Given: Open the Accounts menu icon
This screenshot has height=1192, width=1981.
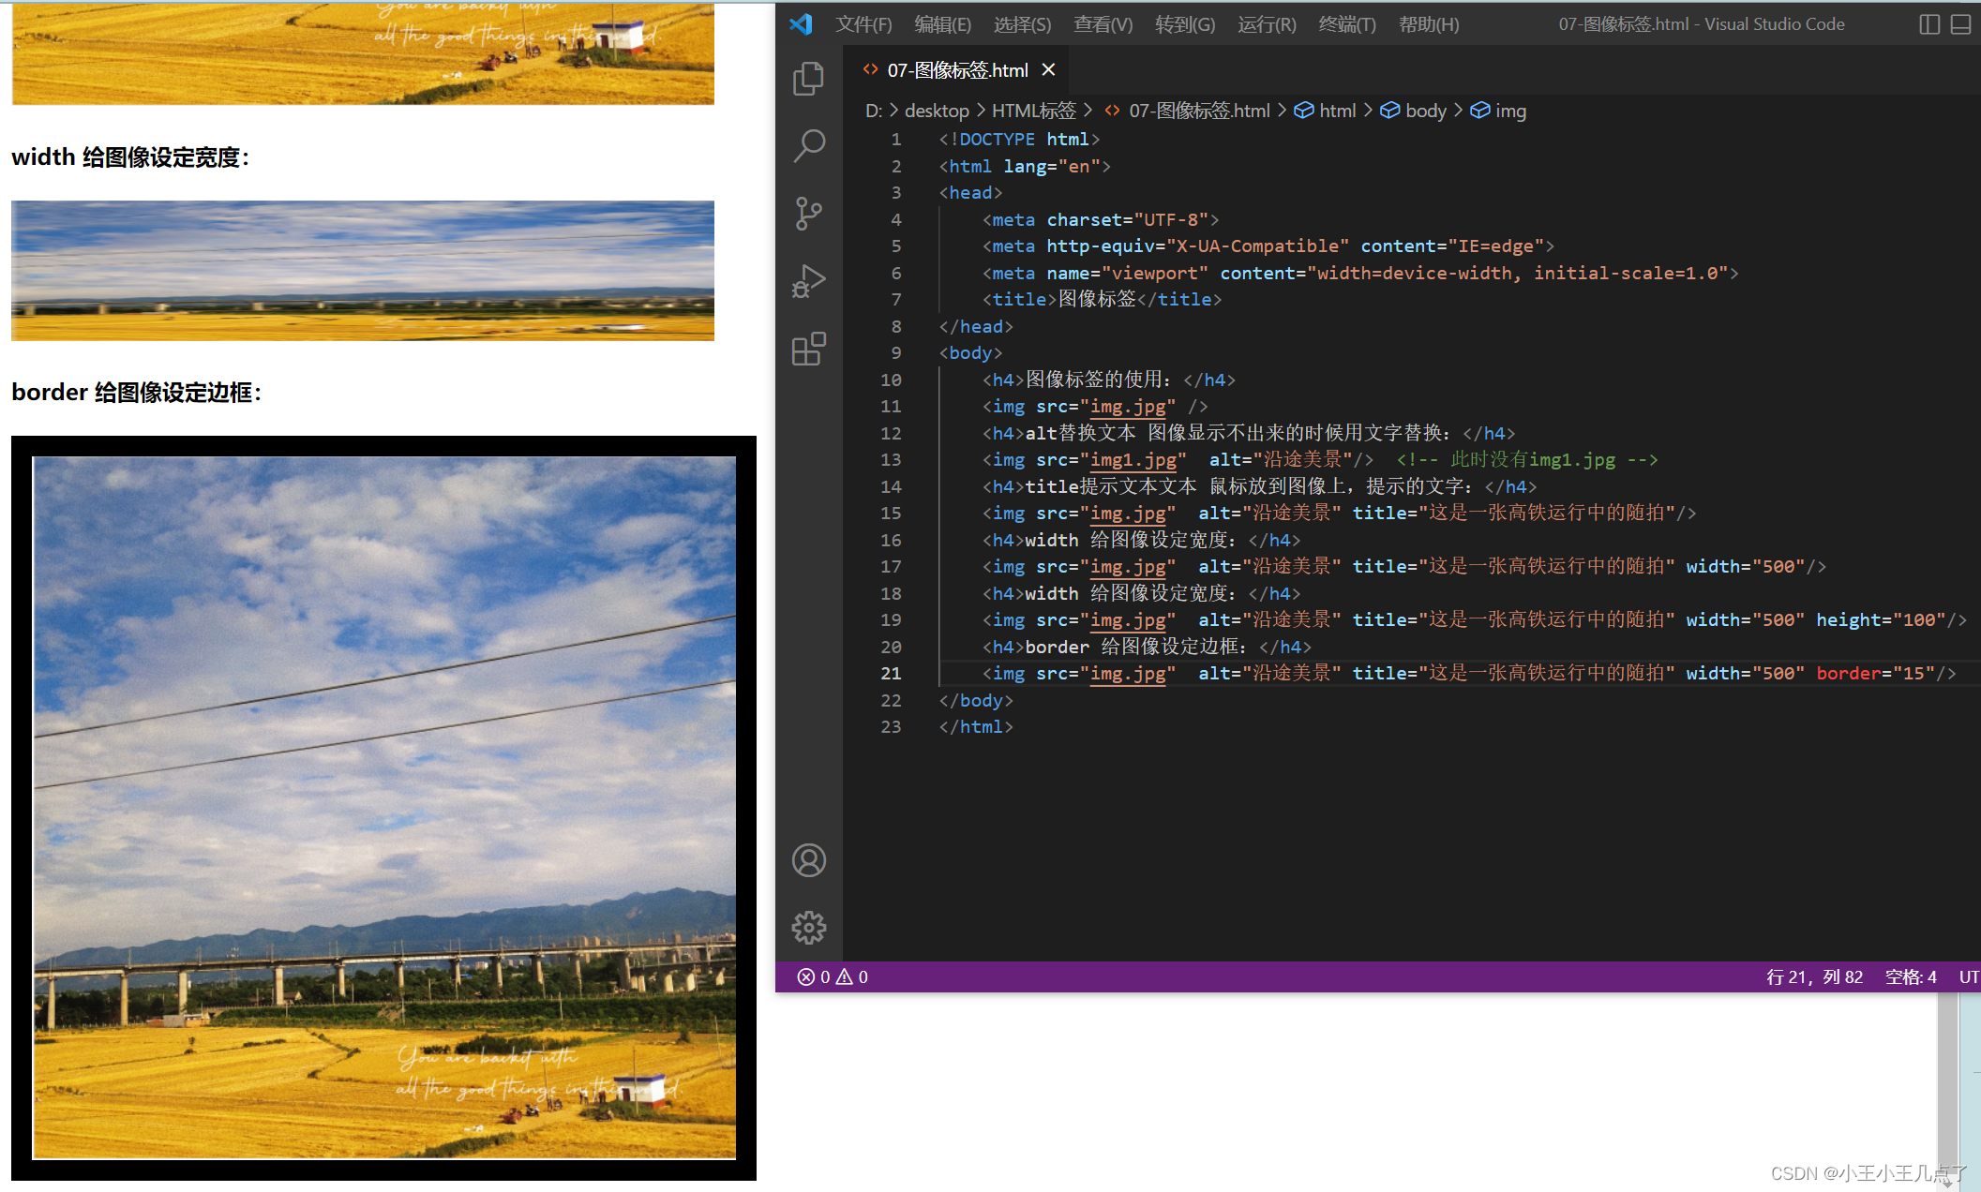Looking at the screenshot, I should 808,860.
